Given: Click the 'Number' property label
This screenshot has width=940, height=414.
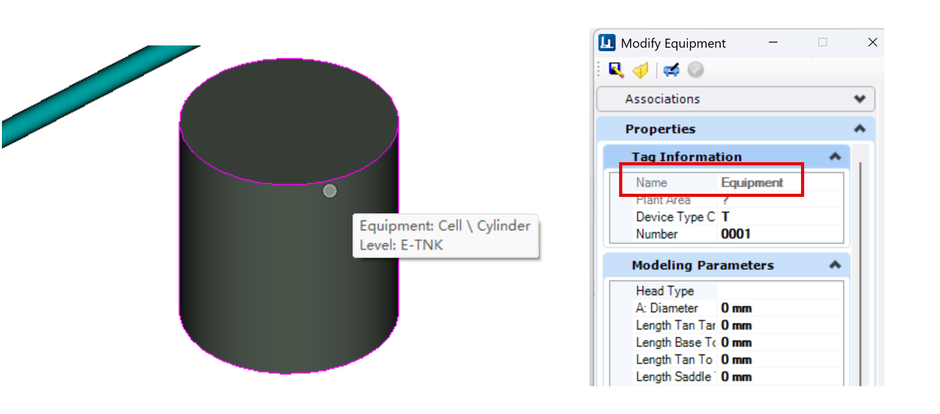Looking at the screenshot, I should click(657, 234).
